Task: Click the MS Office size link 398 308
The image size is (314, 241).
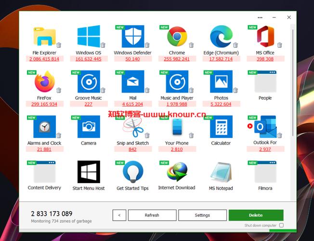Action: (265, 59)
